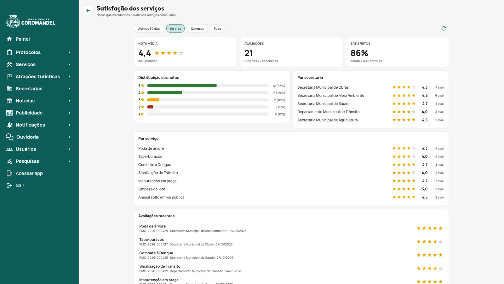Expand the Pesquisas submenu arrow
Screen dimensions: 504x284
click(69, 161)
